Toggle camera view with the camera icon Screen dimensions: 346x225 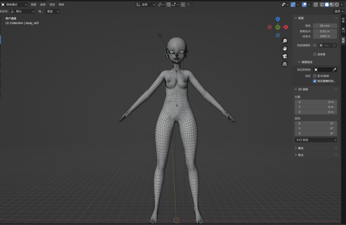pyautogui.click(x=285, y=56)
